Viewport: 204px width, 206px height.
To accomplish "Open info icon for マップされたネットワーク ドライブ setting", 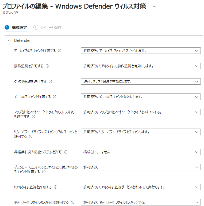I will pyautogui.click(x=33, y=117).
